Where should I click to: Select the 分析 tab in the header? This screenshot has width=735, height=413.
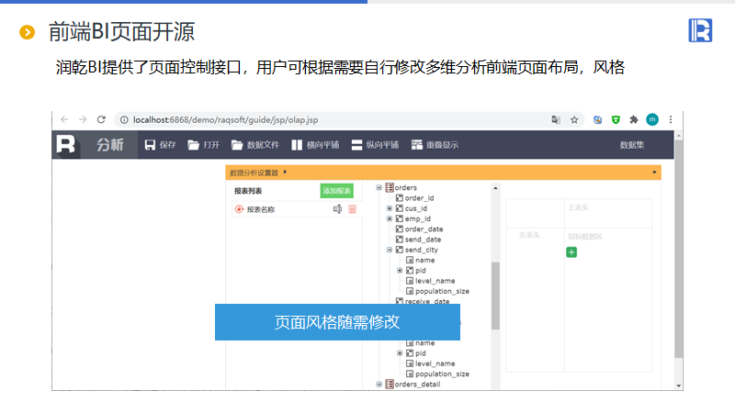[110, 145]
